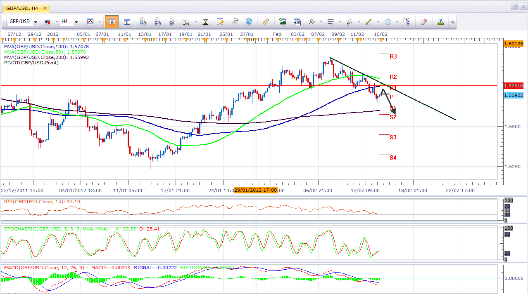Select the Andrews pitchfork tool icon

312,21
